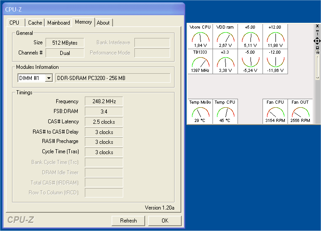321x231 pixels.
Task: Click the CAS# Latency label
Action: tap(63, 122)
